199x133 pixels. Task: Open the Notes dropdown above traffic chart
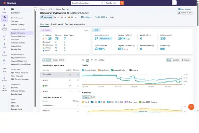tap(133, 70)
